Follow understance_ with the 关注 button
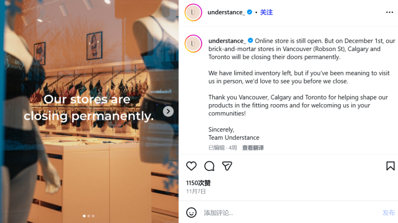Image resolution: width=398 pixels, height=223 pixels. click(266, 12)
